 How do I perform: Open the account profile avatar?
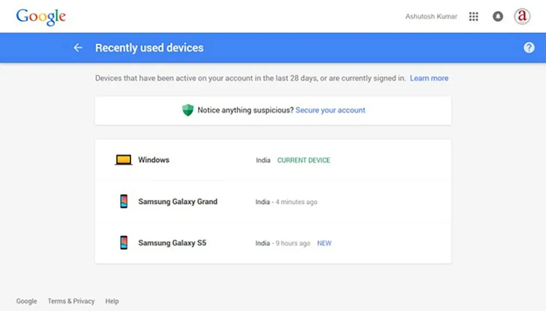click(522, 16)
